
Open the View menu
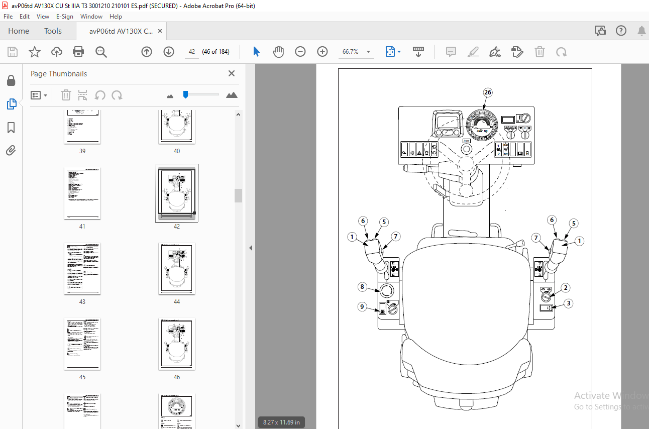click(x=43, y=17)
